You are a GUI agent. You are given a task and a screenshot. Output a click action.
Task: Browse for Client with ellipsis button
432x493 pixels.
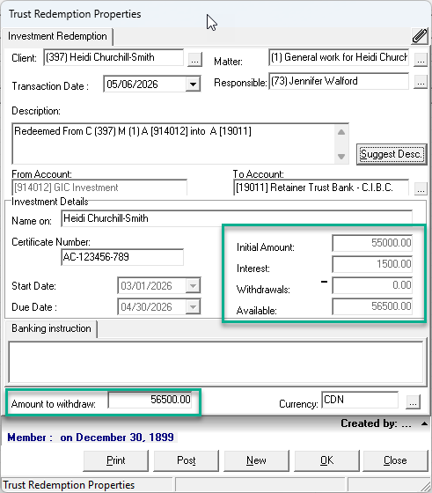[x=194, y=60]
